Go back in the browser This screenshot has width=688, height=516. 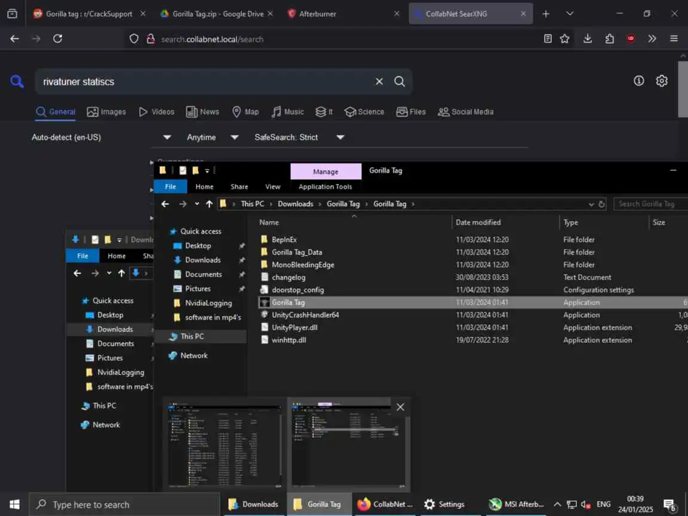click(14, 39)
